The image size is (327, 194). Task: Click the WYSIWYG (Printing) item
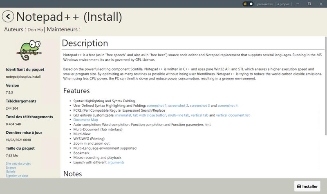89,139
